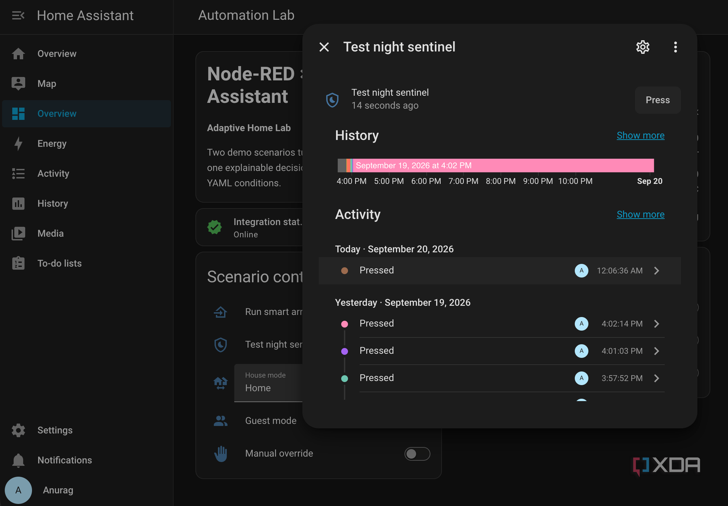
Task: Click the House mode home icon
Action: tap(221, 383)
